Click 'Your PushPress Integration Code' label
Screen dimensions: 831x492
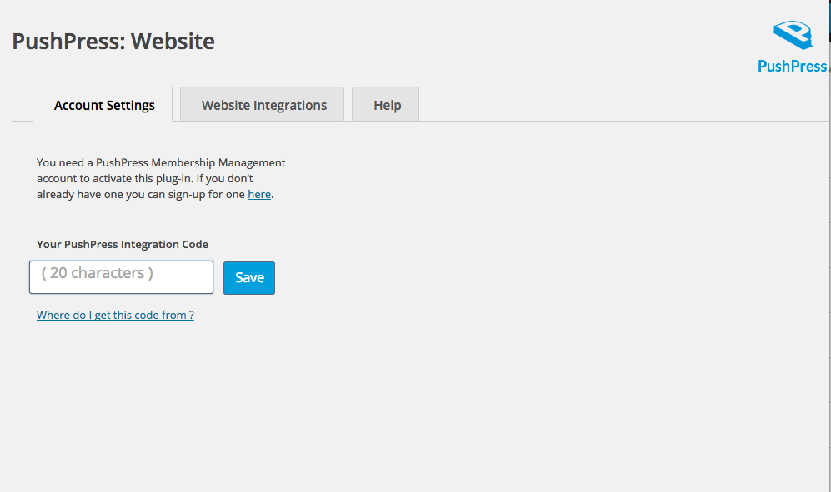point(123,244)
